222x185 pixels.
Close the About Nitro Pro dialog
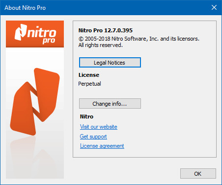point(214,7)
